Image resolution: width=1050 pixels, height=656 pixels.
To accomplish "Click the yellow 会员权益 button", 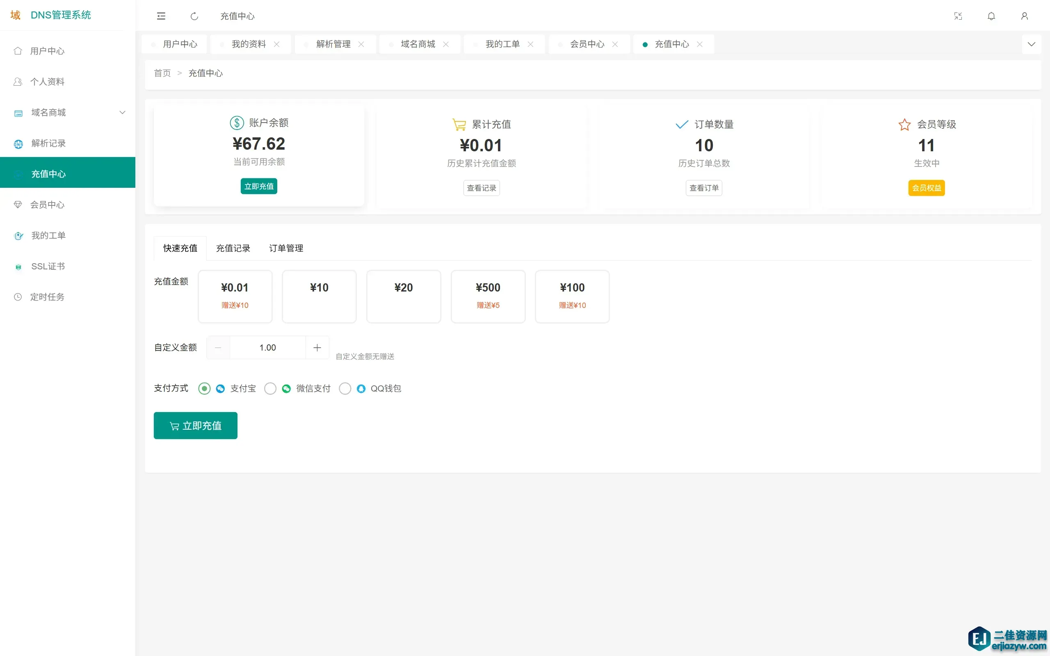I will point(927,188).
